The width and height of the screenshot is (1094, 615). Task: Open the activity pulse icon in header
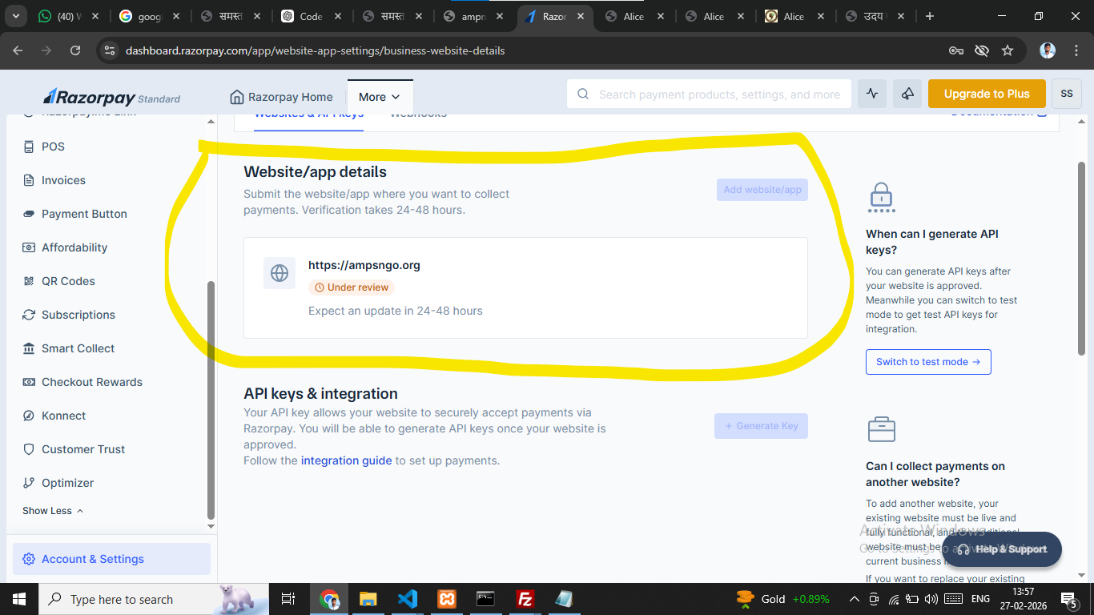(872, 94)
